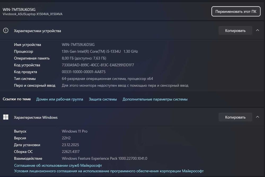Click the pen and touch input value text
Screen dimensions: 265x177
pyautogui.click(x=125, y=85)
